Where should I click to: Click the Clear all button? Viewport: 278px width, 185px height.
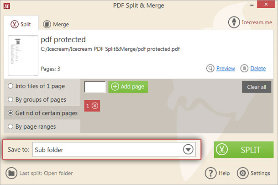coord(257,87)
